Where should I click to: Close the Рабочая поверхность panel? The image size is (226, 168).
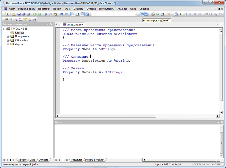(51, 24)
